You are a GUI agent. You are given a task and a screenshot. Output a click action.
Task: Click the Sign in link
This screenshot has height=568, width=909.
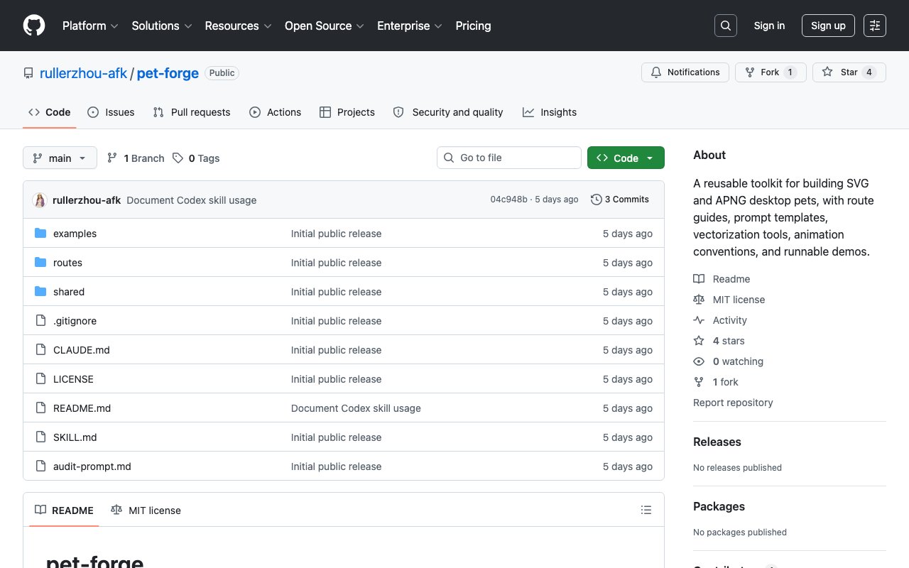(x=769, y=26)
